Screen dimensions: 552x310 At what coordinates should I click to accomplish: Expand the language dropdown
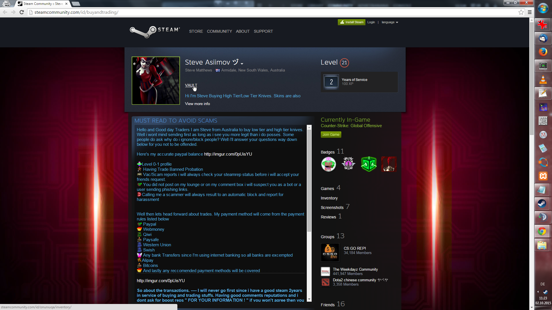pos(390,22)
